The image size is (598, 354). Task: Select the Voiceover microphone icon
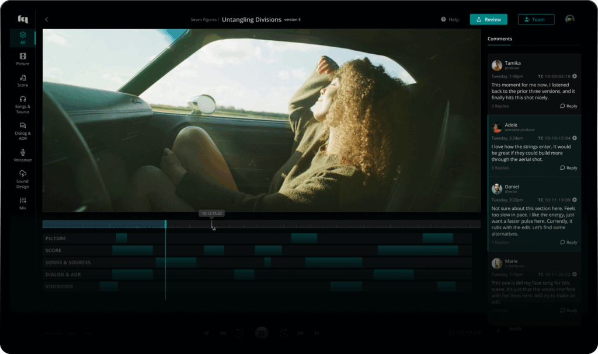[x=23, y=152]
